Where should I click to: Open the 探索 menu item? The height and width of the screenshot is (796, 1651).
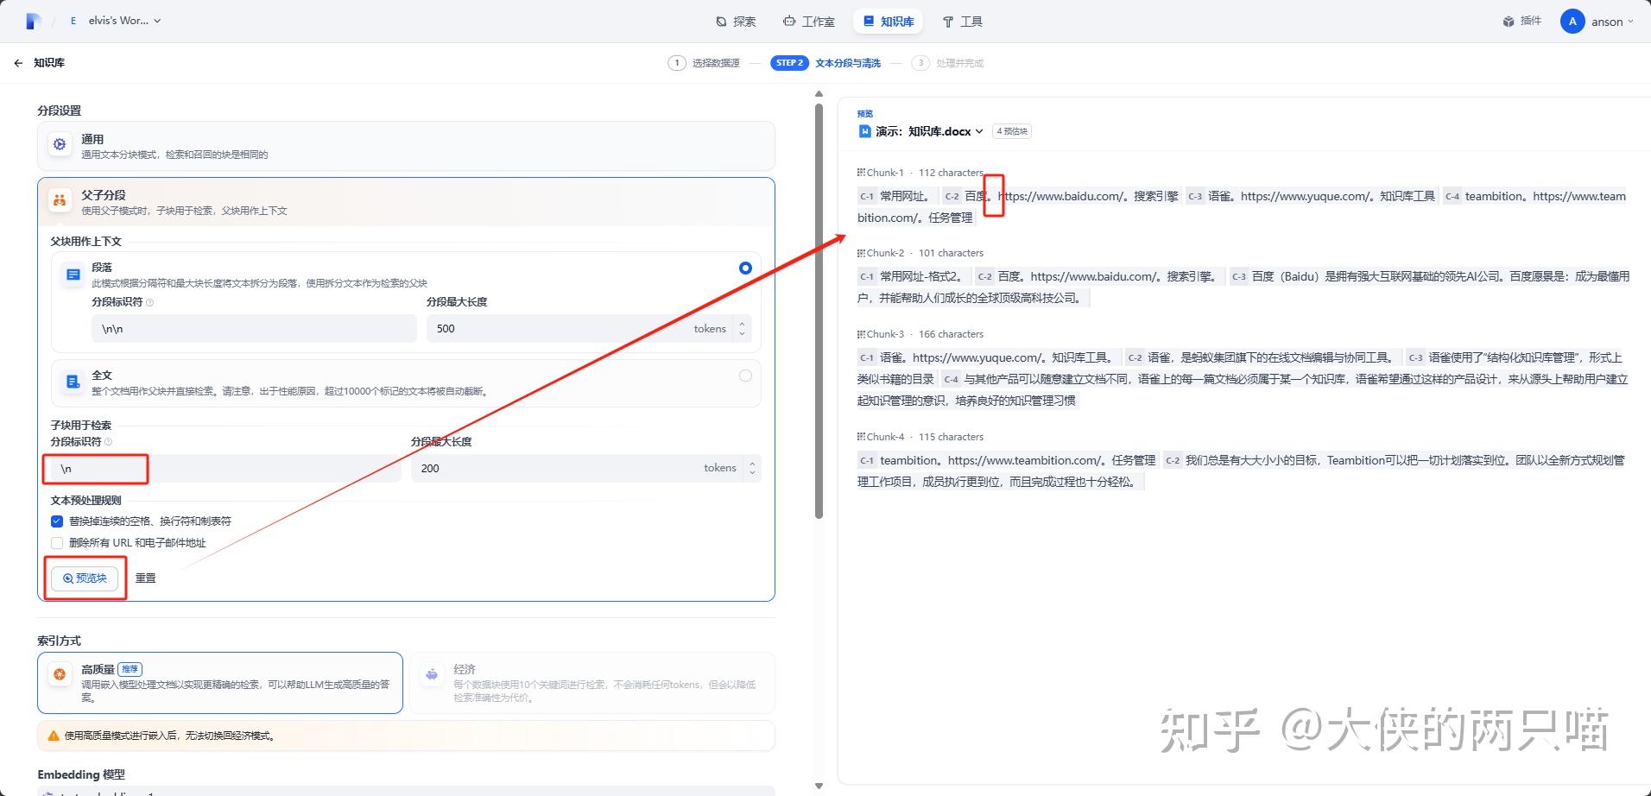(x=736, y=21)
